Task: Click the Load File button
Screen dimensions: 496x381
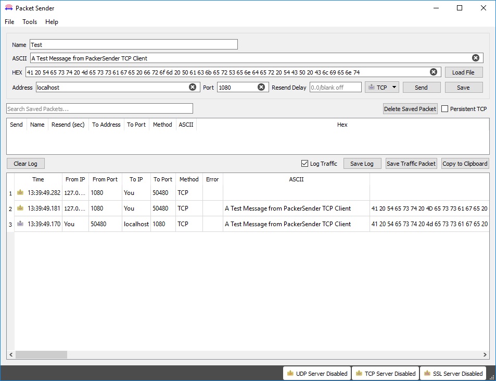Action: tap(463, 71)
